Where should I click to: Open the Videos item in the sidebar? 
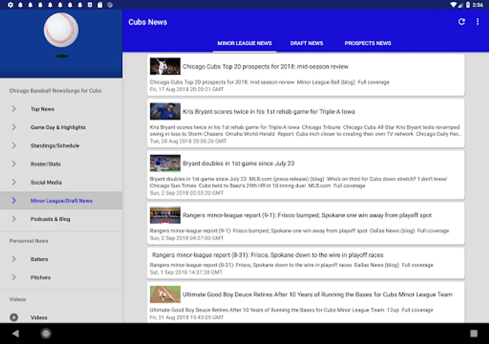[61, 317]
